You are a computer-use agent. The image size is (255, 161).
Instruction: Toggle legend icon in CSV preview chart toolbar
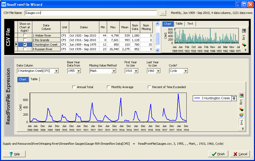pos(244,31)
